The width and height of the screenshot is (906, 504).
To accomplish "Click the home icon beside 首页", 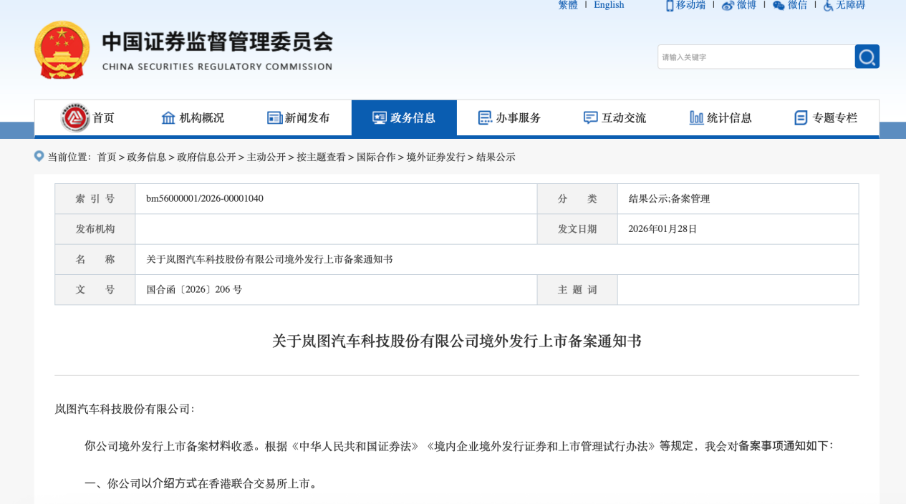I will pyautogui.click(x=77, y=117).
